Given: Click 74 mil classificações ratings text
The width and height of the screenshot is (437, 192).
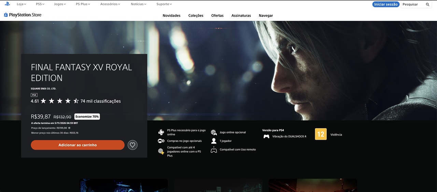Looking at the screenshot, I should 100,101.
